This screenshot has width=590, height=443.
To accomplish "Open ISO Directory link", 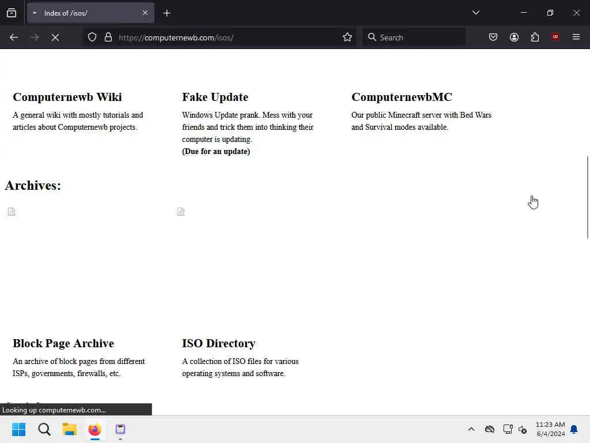I will 218,344.
